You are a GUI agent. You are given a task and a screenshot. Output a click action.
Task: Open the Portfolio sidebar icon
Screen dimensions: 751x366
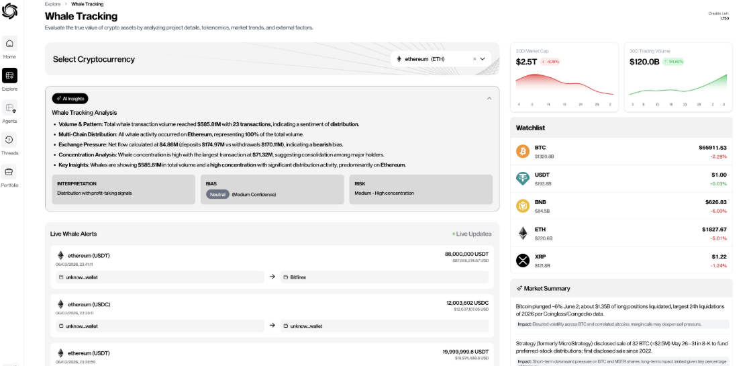(x=9, y=171)
